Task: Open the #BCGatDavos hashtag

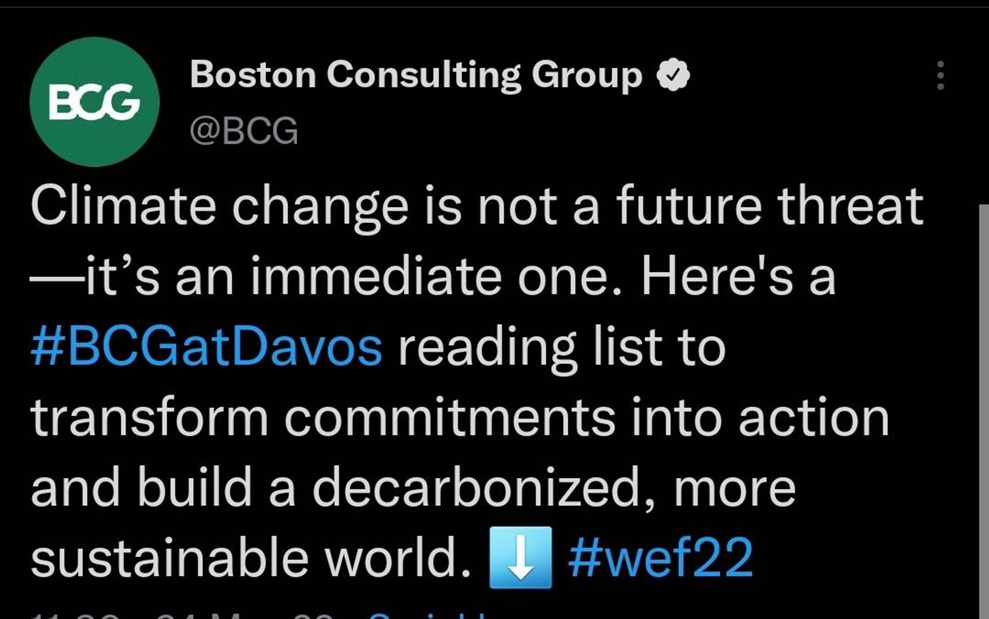Action: 207,347
